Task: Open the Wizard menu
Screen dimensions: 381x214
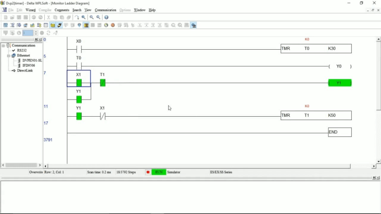Action: coord(30,10)
